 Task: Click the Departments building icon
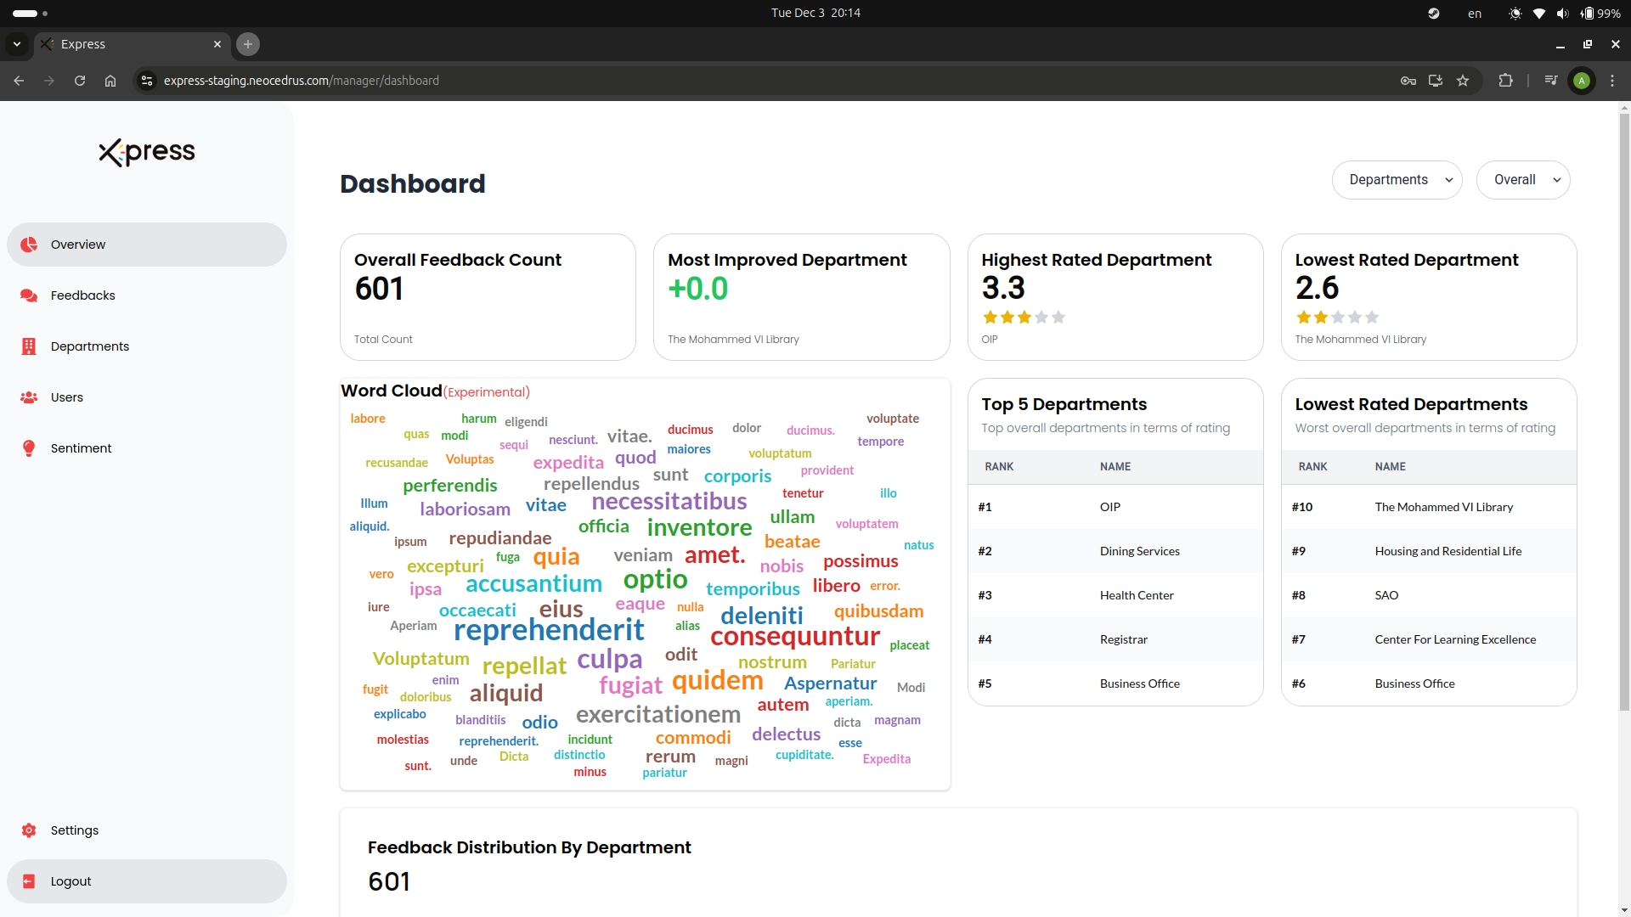coord(29,346)
